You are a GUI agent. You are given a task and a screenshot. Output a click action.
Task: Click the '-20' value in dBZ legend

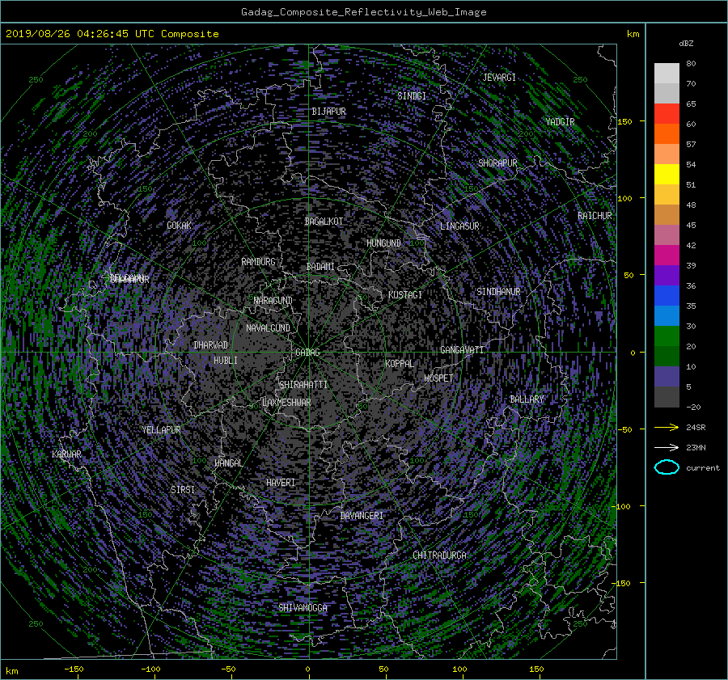pyautogui.click(x=693, y=407)
